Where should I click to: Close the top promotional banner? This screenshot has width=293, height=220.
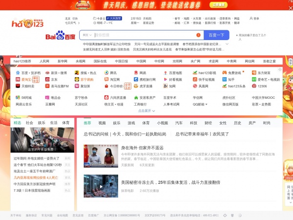(291, 8)
